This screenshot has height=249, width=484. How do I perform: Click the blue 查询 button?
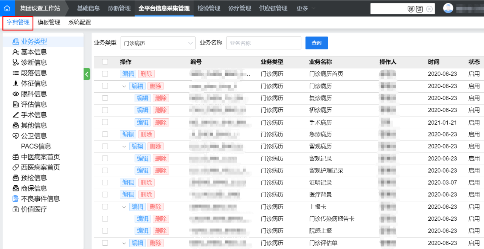316,43
